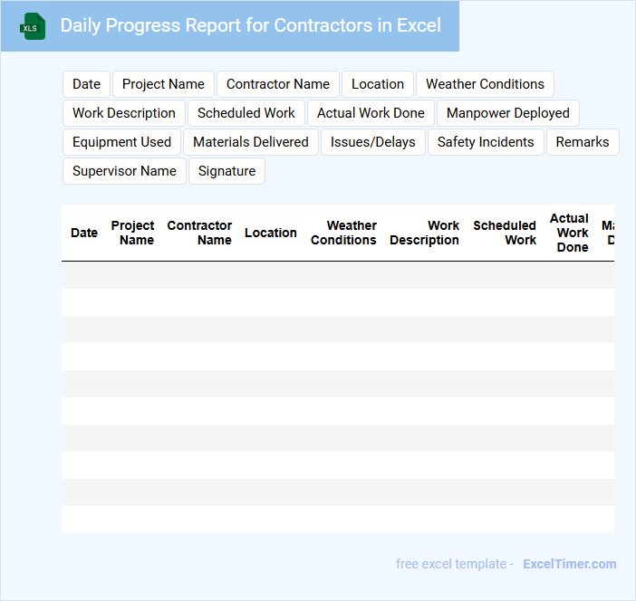This screenshot has width=636, height=601.
Task: Click the Location column header in table
Action: point(271,233)
